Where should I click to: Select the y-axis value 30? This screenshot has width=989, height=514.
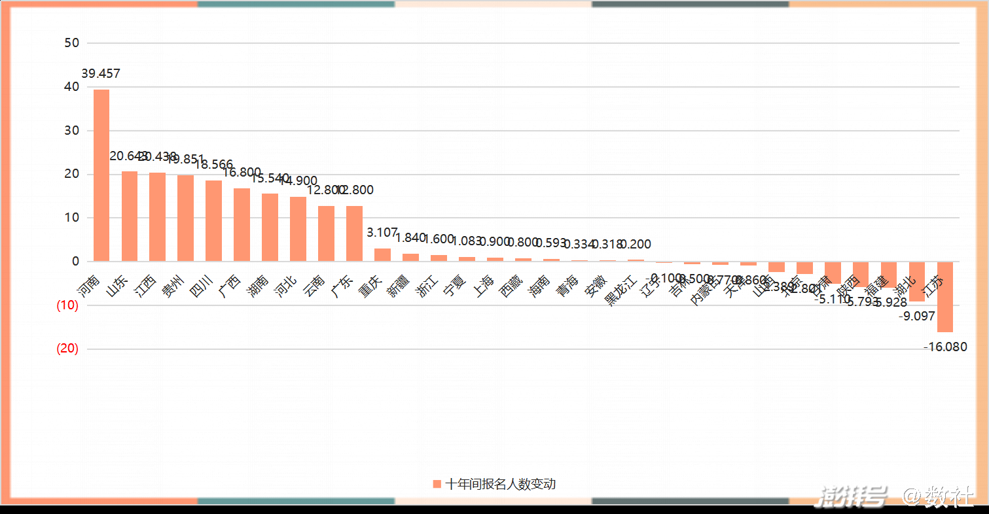pos(72,131)
